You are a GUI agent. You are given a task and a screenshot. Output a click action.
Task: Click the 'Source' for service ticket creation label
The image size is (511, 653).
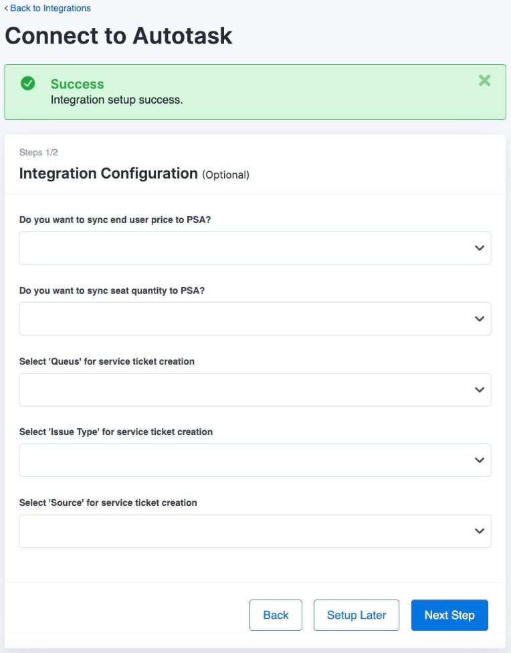108,502
